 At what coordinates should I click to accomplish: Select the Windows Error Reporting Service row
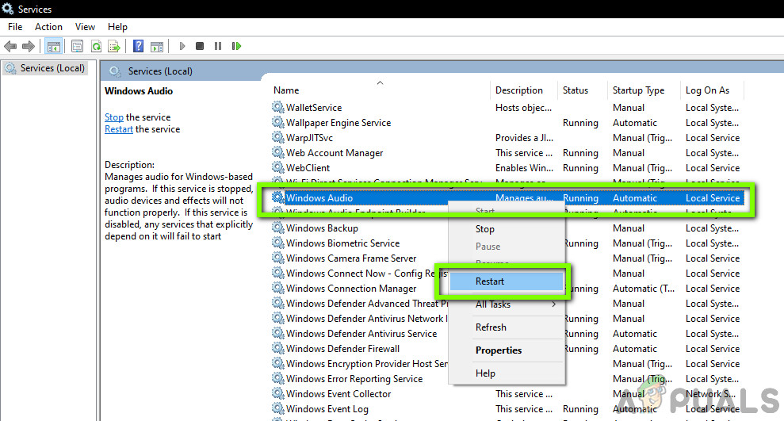coord(507,378)
